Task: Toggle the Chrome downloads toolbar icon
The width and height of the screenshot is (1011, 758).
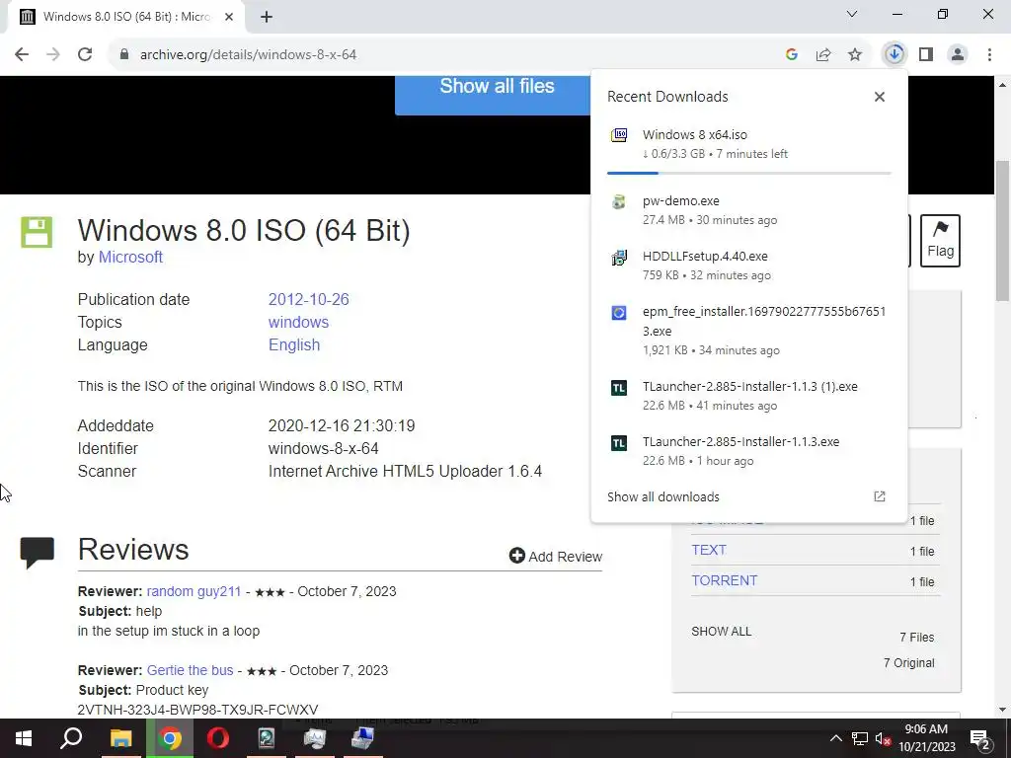Action: click(894, 54)
